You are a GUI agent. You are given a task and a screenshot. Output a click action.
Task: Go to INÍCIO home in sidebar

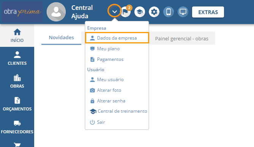coord(17,35)
